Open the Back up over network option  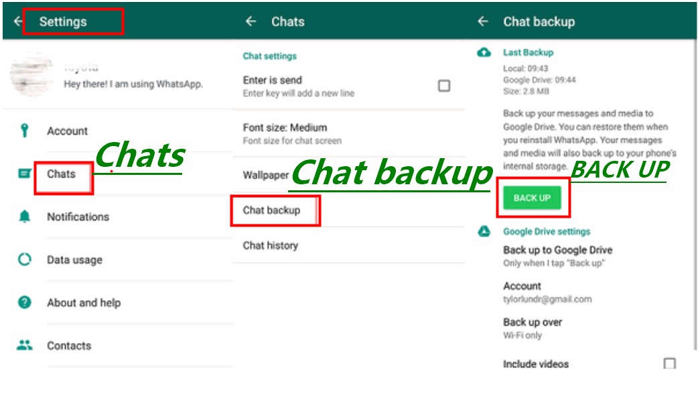point(533,328)
